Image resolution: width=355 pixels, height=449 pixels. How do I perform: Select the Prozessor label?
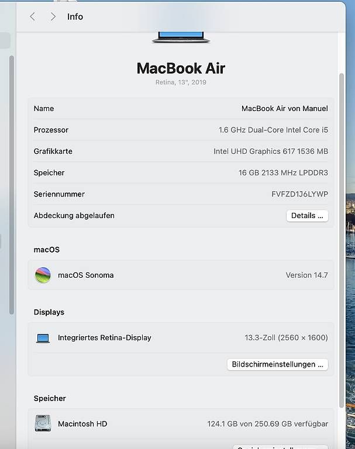[x=51, y=130]
